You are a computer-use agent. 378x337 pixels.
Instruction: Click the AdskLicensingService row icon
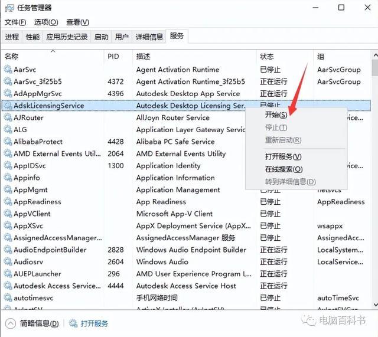8,106
